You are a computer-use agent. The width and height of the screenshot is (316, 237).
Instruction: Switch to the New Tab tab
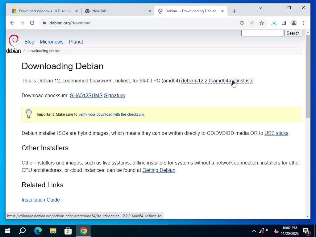(117, 11)
